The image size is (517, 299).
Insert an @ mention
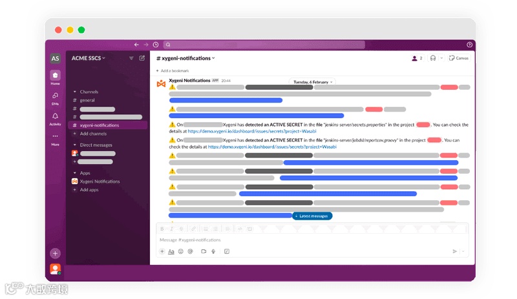click(x=190, y=251)
